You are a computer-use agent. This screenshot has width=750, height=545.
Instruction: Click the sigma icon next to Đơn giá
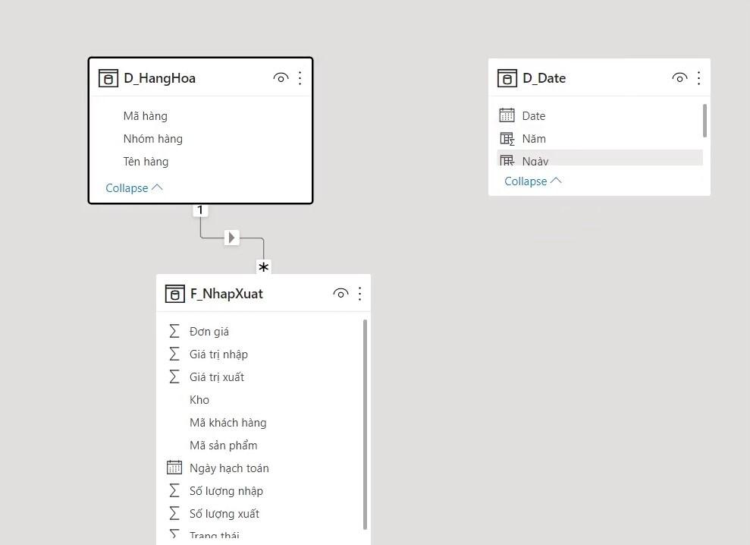(173, 331)
